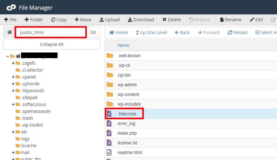The width and height of the screenshot is (277, 160).
Task: Click the cPanel logo icon
Action: tap(11, 8)
